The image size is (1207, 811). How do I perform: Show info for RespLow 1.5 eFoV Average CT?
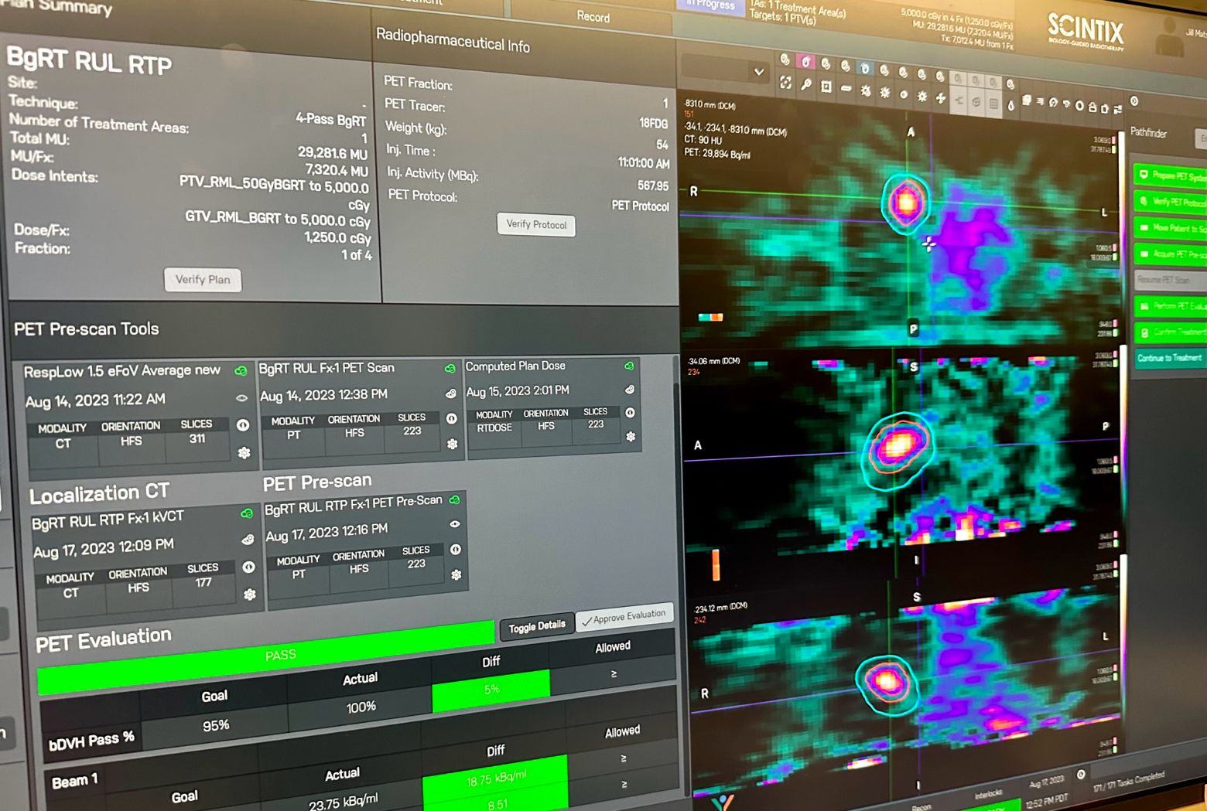pyautogui.click(x=243, y=425)
